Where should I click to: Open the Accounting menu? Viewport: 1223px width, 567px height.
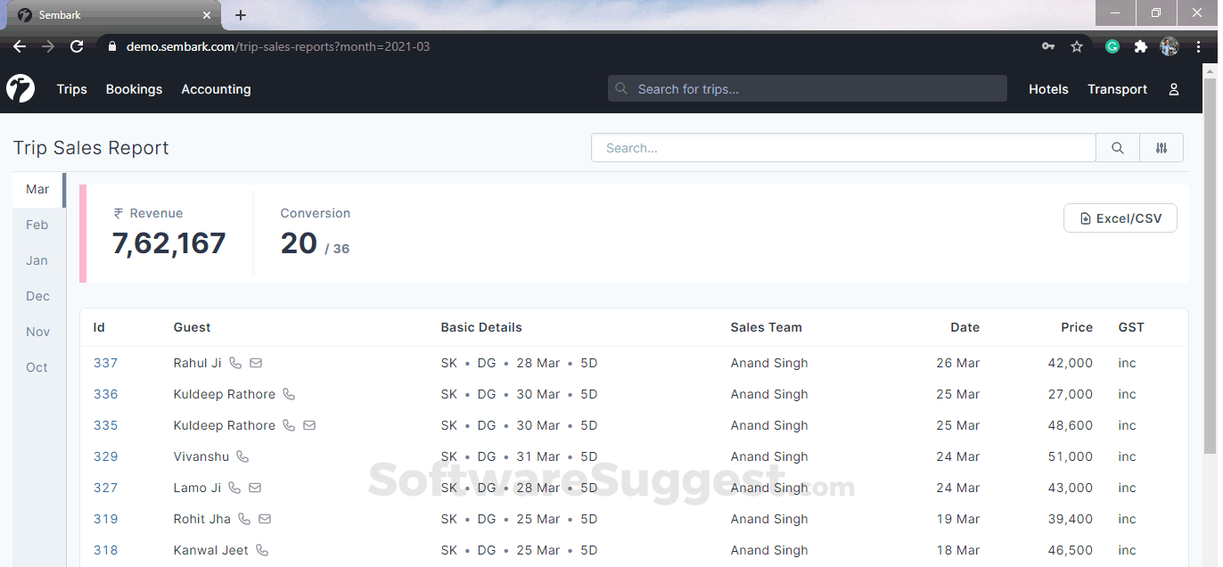click(x=216, y=89)
